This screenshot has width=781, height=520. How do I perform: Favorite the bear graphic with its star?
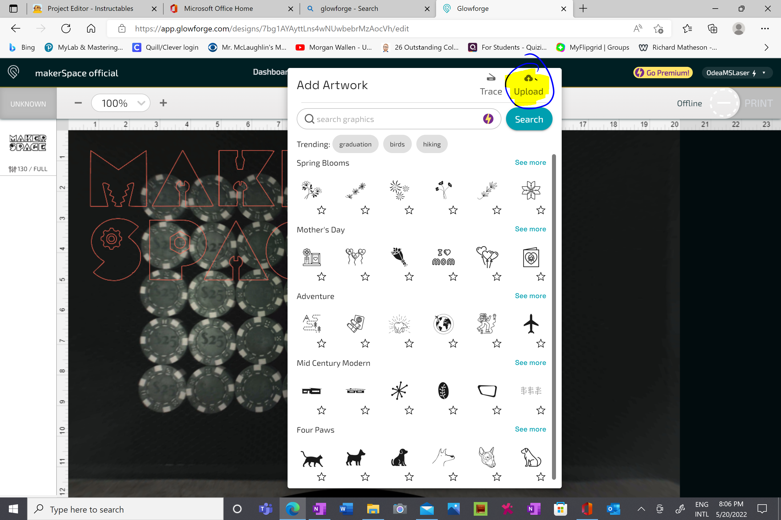[x=409, y=344]
